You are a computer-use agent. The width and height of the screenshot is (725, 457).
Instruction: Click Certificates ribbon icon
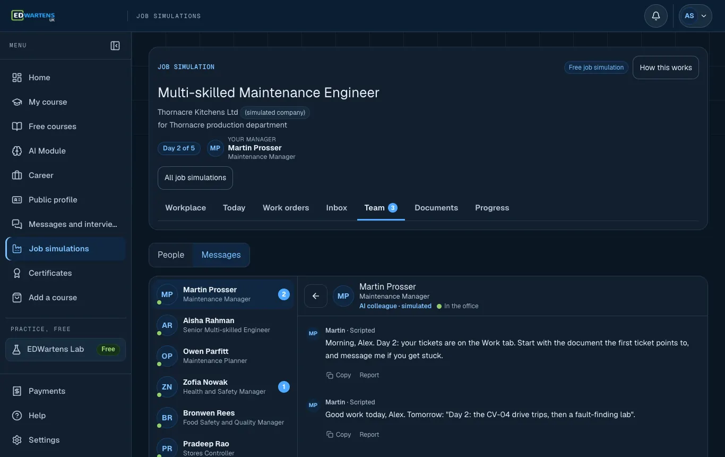[x=17, y=273]
